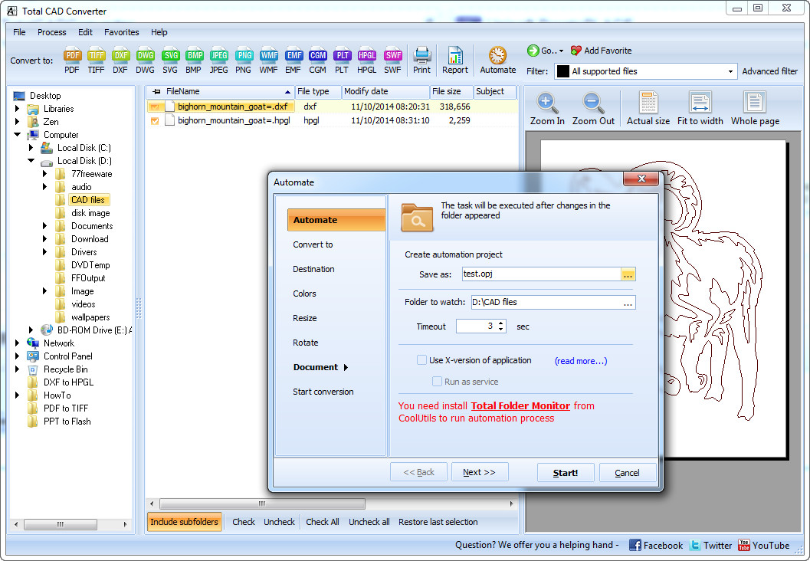Select the WMF conversion icon
Image resolution: width=810 pixels, height=561 pixels.
[268, 61]
